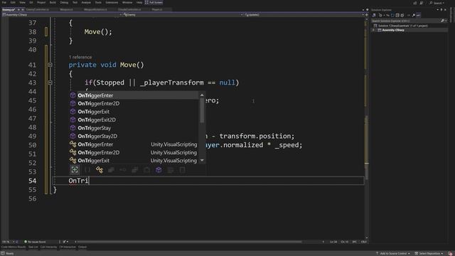Open the member dropdown in navigation bar
455x256 pixels.
pyautogui.click(x=304, y=14)
